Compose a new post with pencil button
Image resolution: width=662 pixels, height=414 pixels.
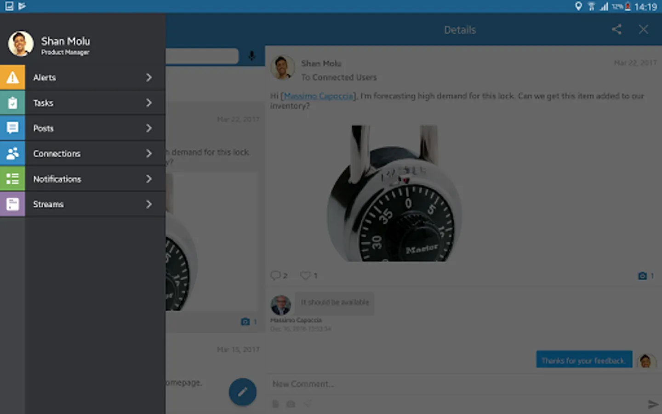243,392
